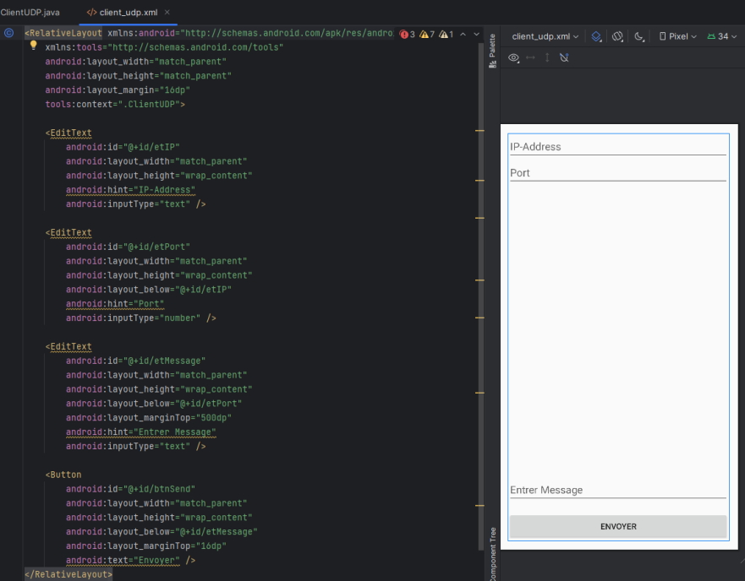Switch to the ClientUDP.java tab

point(31,13)
